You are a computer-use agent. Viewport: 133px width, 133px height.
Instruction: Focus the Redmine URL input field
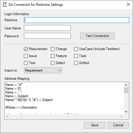click(x=76, y=20)
